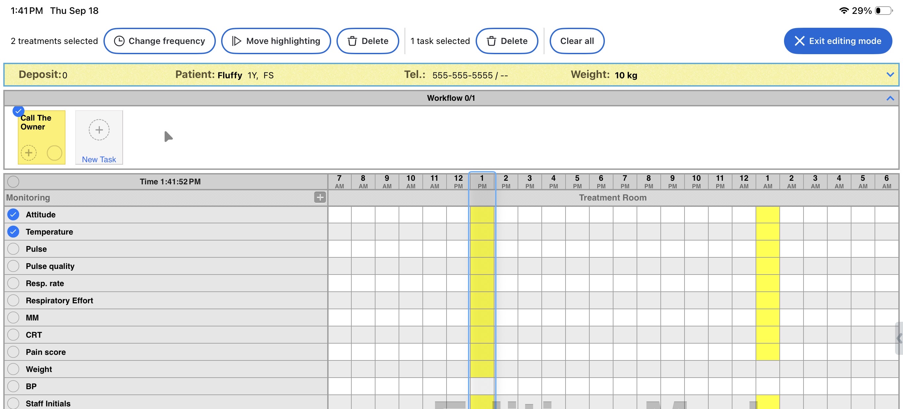The image size is (903, 409).
Task: Click the trash Delete button for selected task
Action: coord(507,41)
